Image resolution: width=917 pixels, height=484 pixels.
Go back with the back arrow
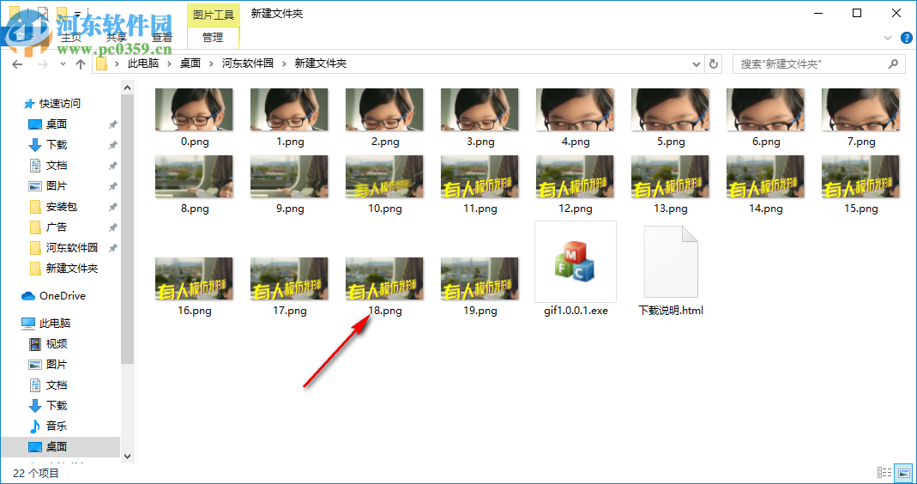(x=17, y=64)
